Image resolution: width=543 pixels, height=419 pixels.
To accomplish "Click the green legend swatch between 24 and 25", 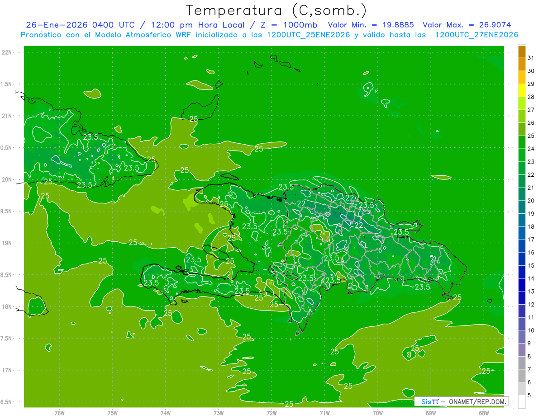I will tap(522, 142).
